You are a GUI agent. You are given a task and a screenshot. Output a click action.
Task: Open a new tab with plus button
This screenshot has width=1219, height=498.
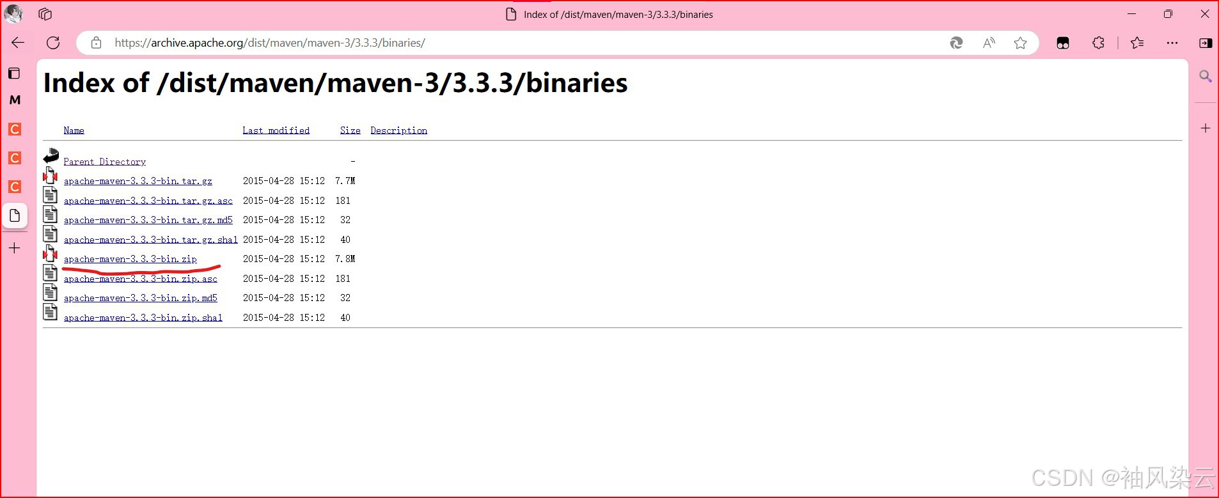tap(15, 248)
